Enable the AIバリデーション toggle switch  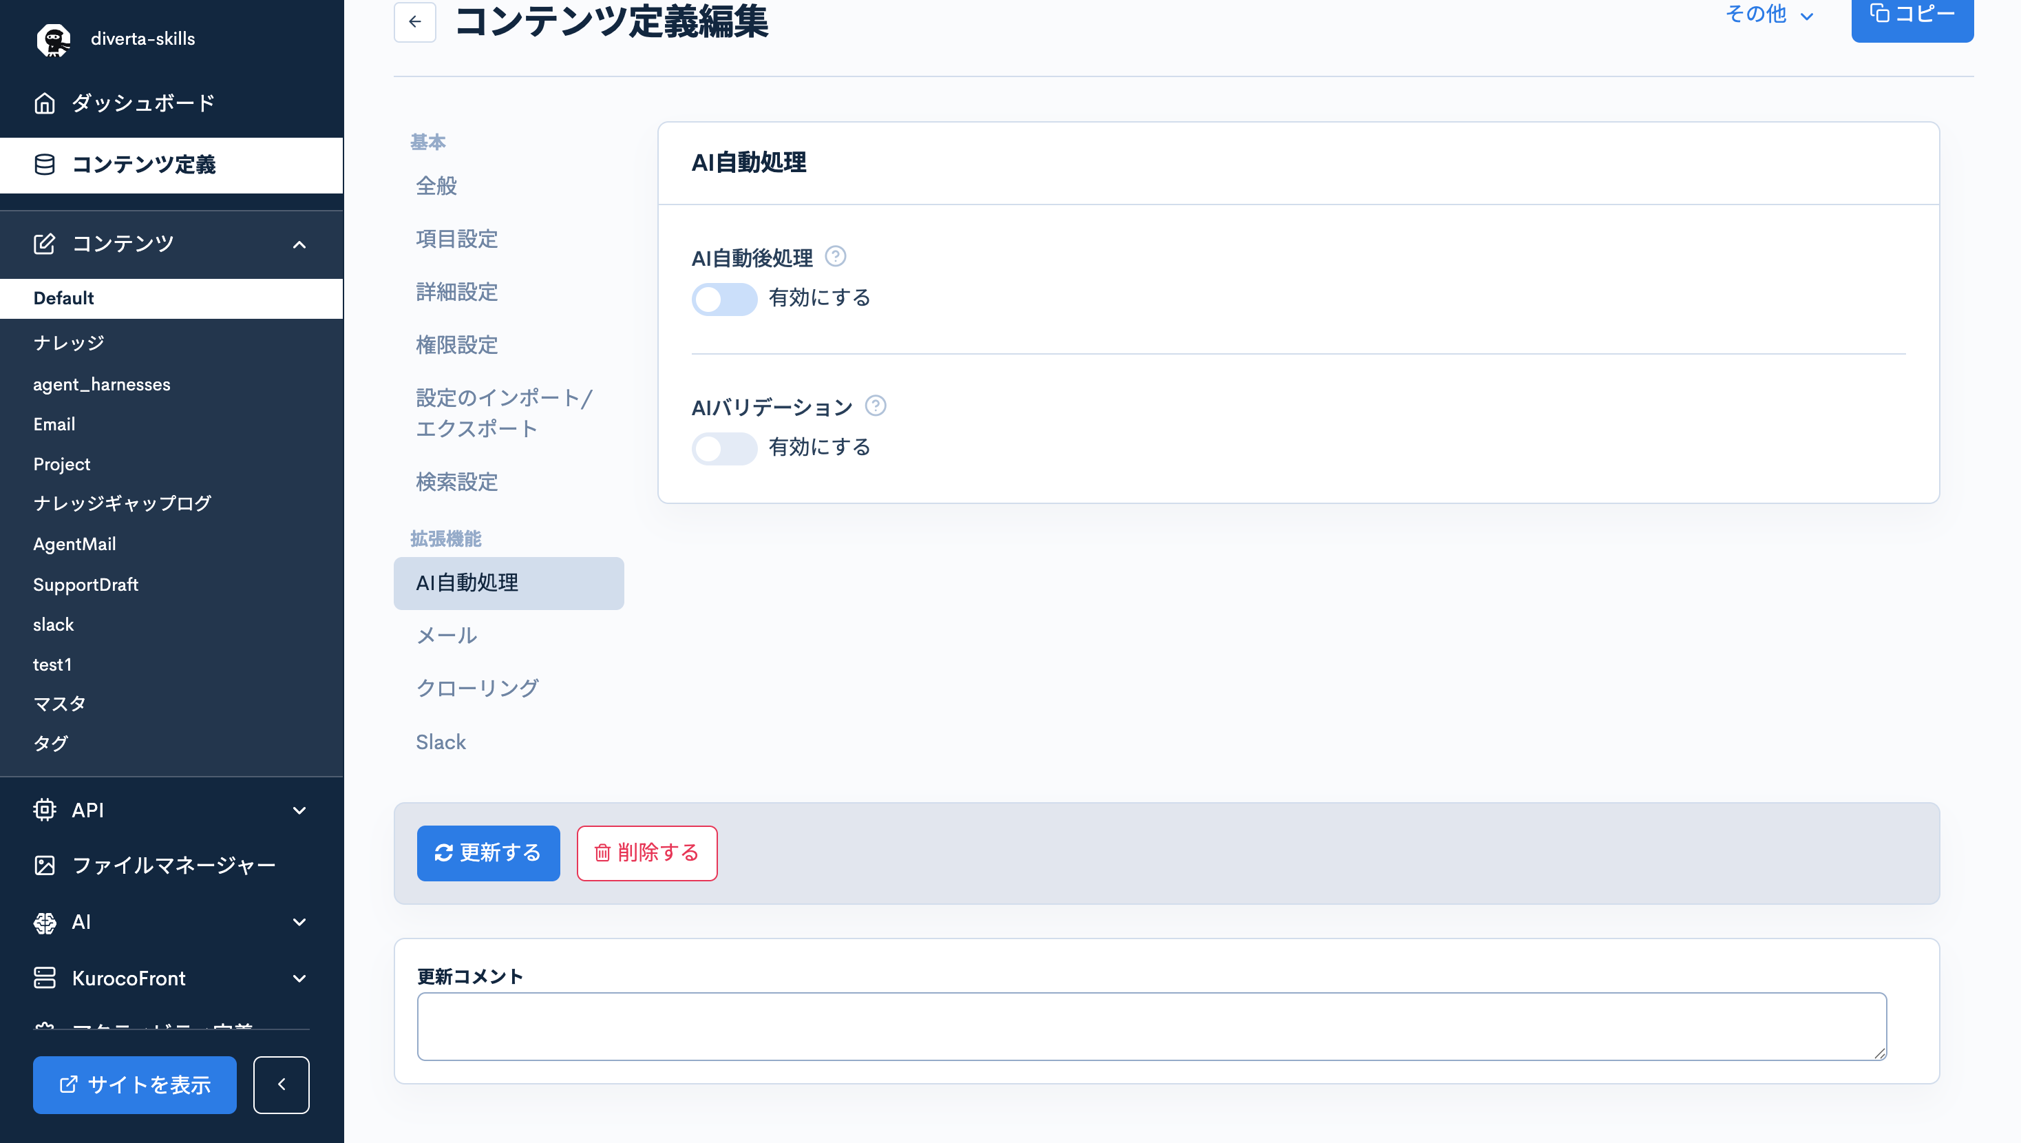[x=724, y=448]
